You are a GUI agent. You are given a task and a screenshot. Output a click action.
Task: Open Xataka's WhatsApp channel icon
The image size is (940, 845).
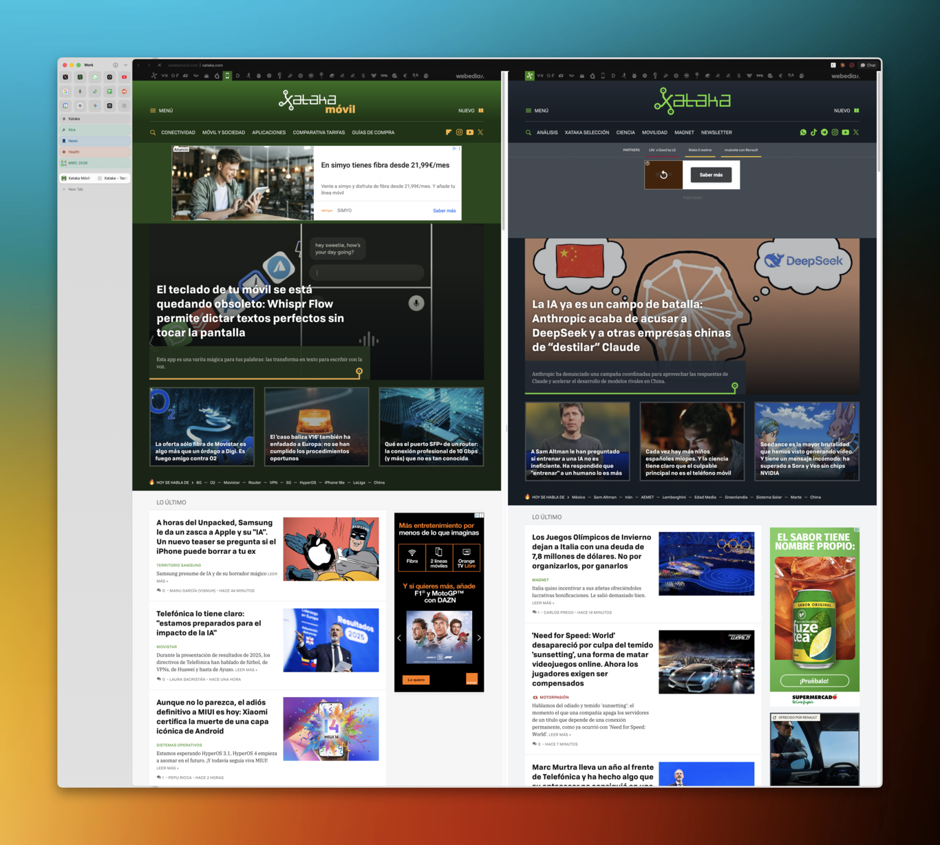tap(803, 132)
